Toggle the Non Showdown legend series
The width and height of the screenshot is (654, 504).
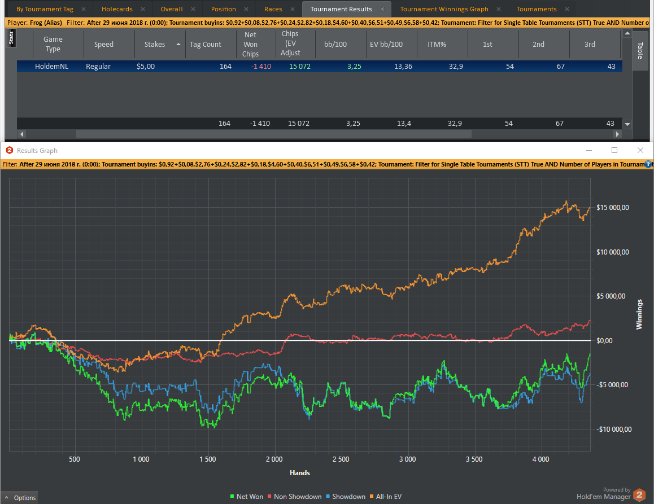(294, 497)
